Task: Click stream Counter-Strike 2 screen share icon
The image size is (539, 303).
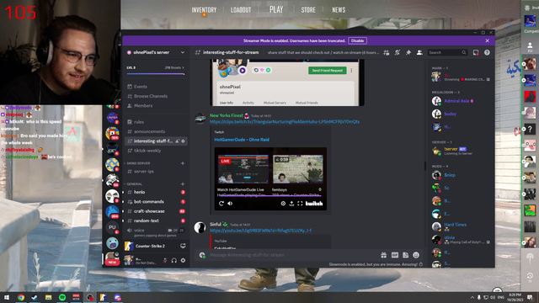Action: click(x=183, y=246)
